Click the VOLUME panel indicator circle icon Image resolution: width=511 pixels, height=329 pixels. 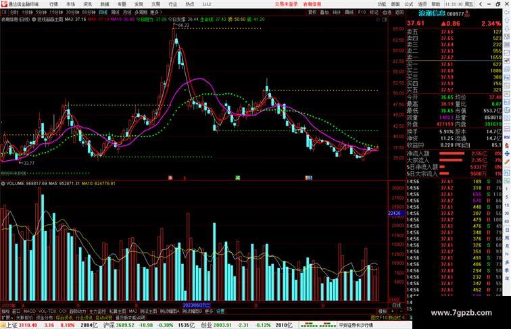point(3,184)
